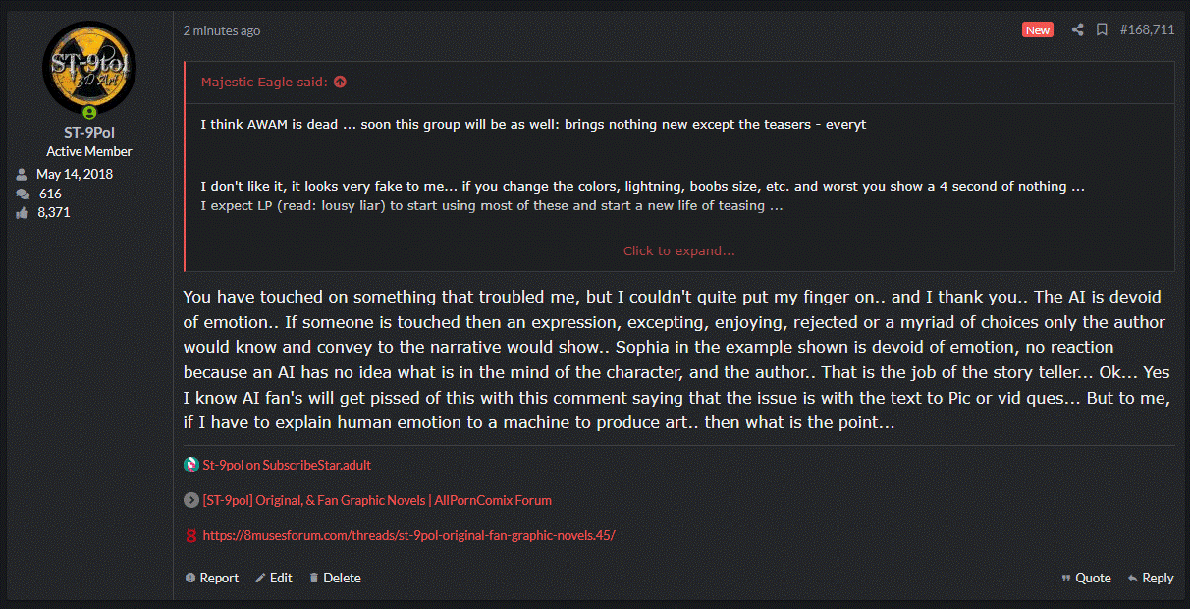Open the AllPornComix Forum graphic novels link

pos(377,500)
